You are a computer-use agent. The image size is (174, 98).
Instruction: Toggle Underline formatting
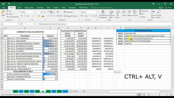coord(27,16)
